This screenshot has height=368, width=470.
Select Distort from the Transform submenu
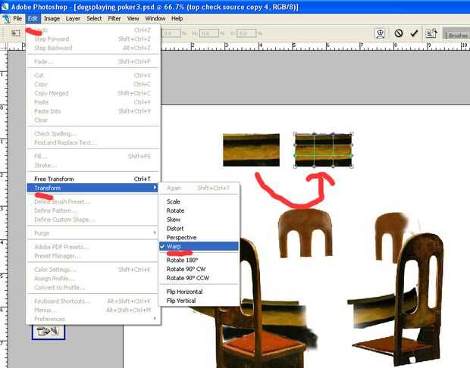(199, 229)
